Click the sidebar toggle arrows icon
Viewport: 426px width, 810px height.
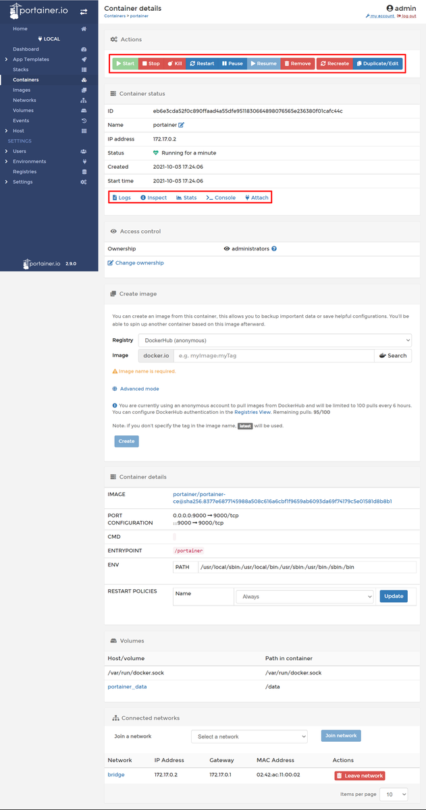[84, 11]
